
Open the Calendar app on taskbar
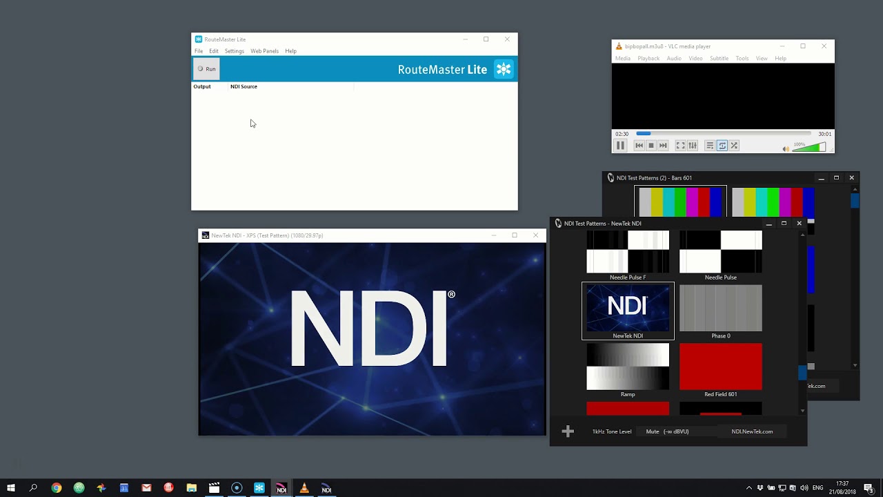123,488
